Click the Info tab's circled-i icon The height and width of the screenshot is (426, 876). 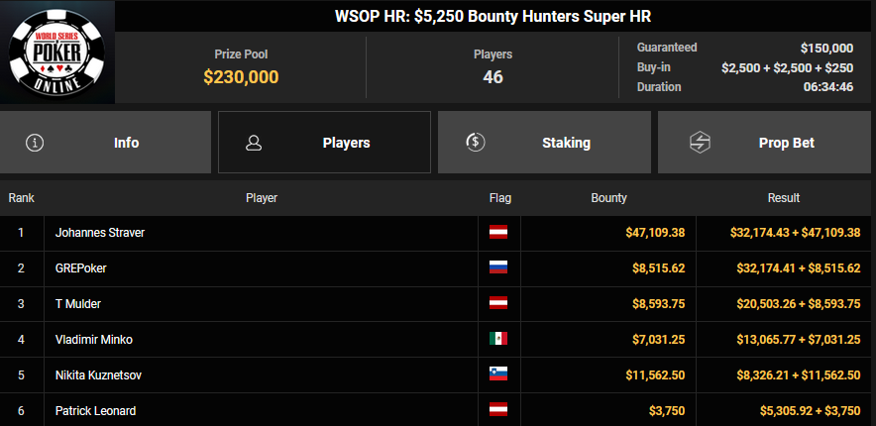pyautogui.click(x=36, y=143)
